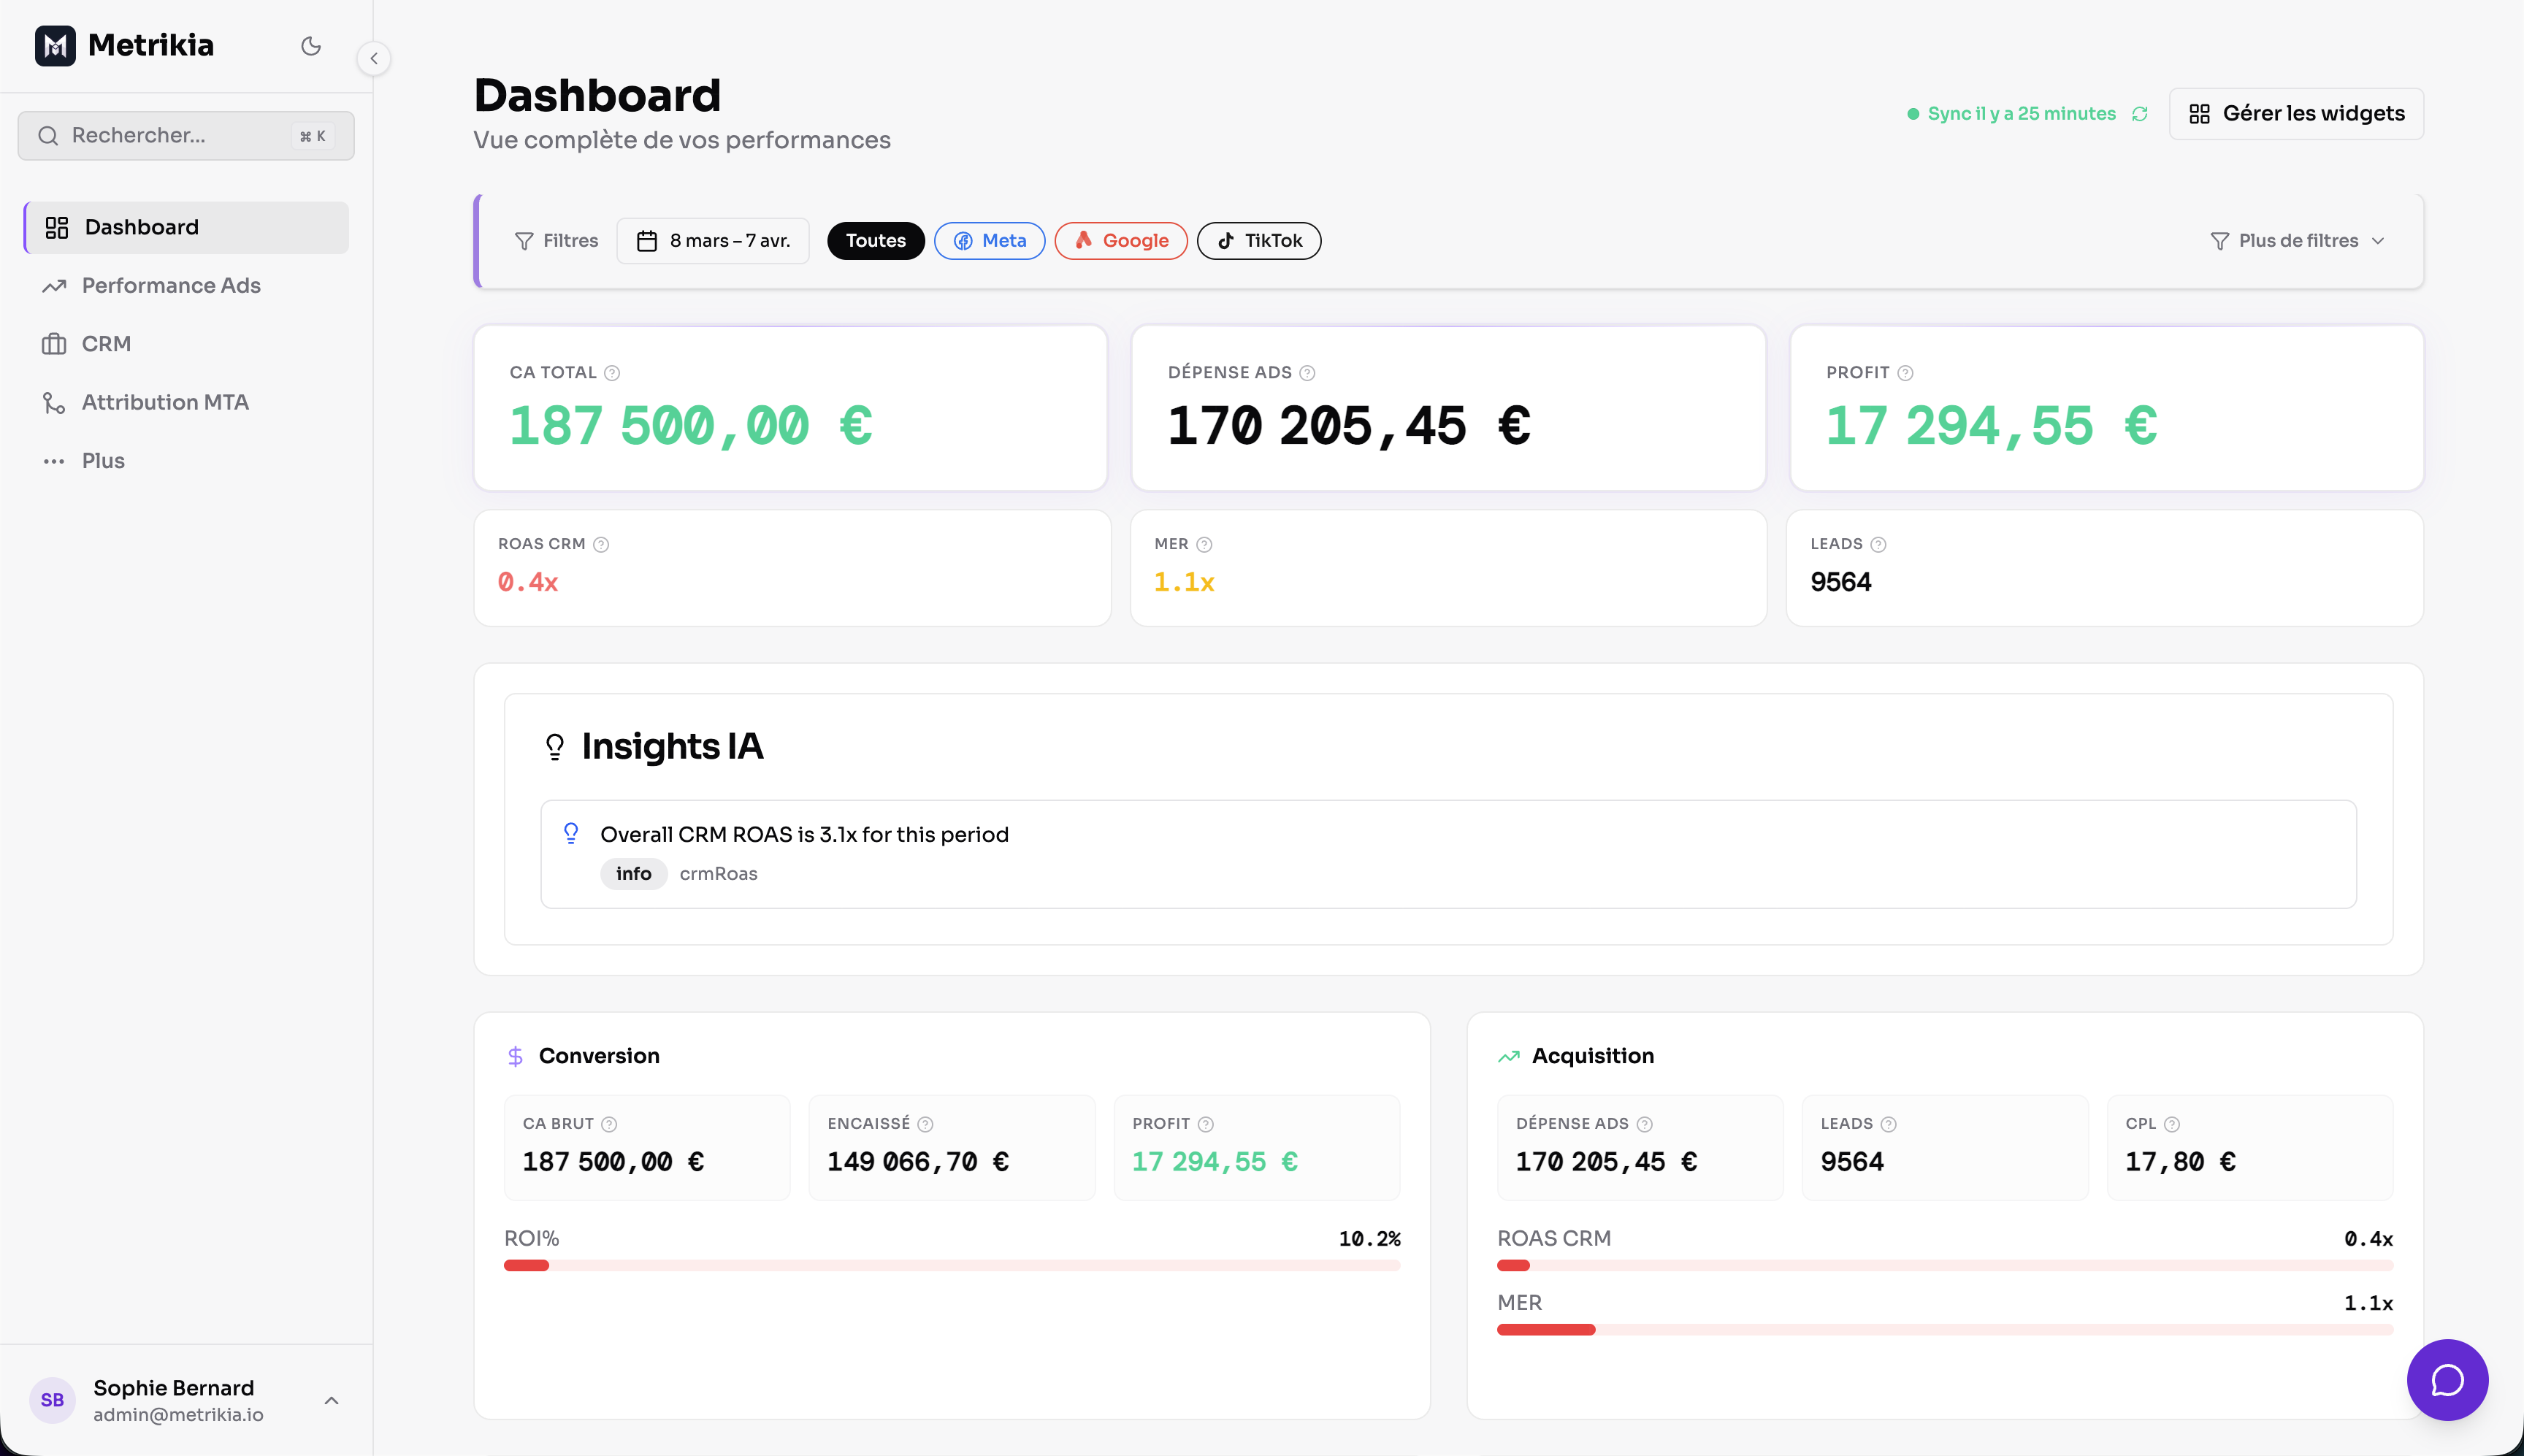Activate the Google platform filter
Image resolution: width=2524 pixels, height=1456 pixels.
1120,240
